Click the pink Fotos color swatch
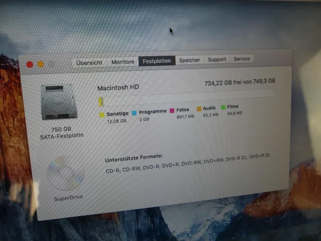This screenshot has height=241, width=321. (172, 111)
